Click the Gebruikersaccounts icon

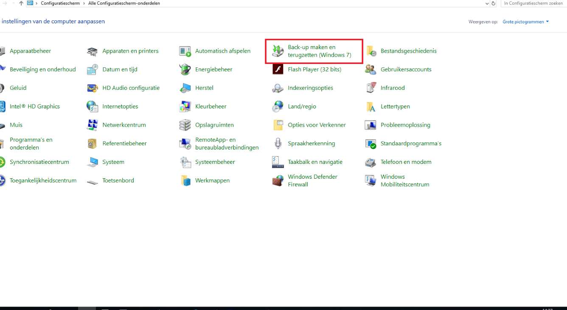coord(371,69)
